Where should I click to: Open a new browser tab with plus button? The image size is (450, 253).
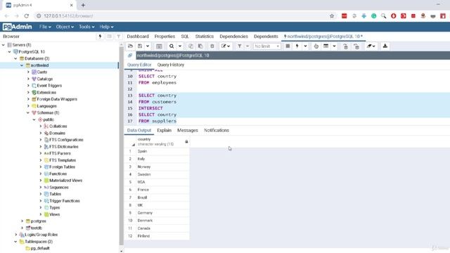(x=83, y=5)
